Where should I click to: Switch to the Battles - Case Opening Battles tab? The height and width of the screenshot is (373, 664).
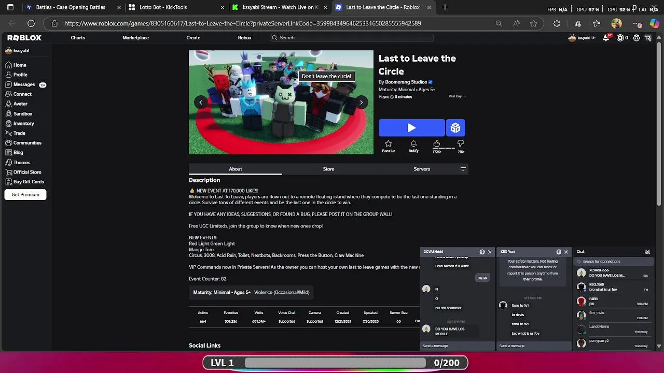[73, 7]
